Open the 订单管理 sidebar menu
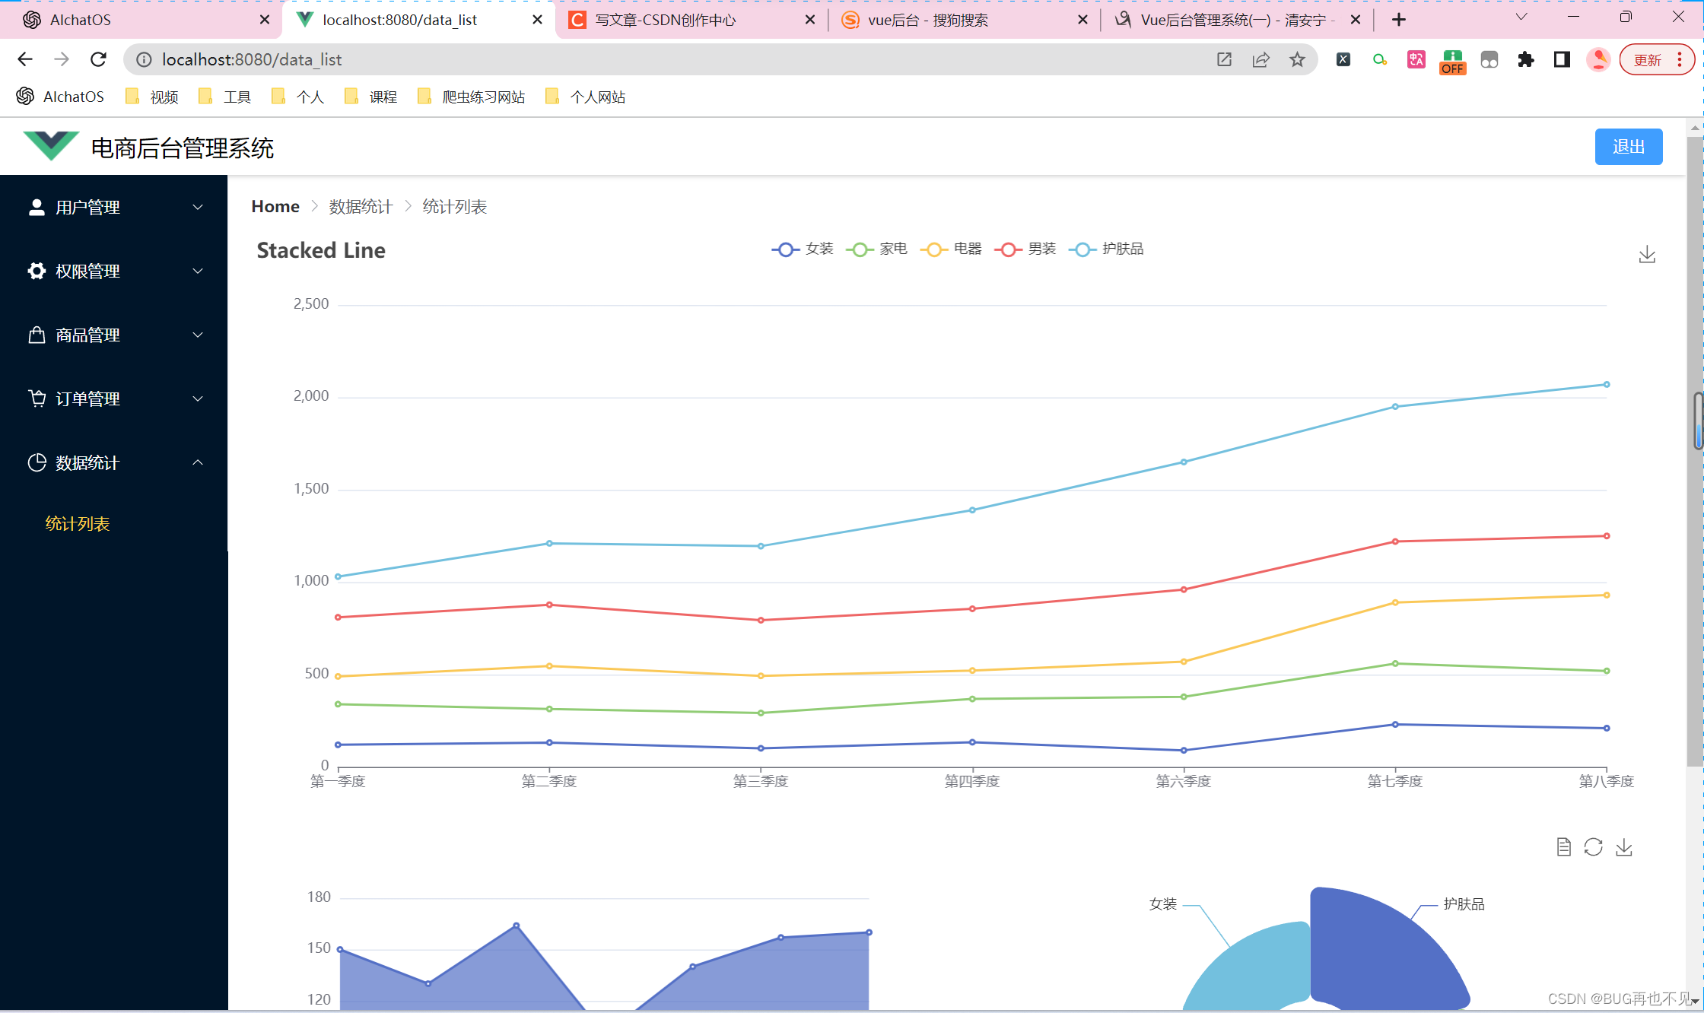The width and height of the screenshot is (1704, 1013). 114,399
